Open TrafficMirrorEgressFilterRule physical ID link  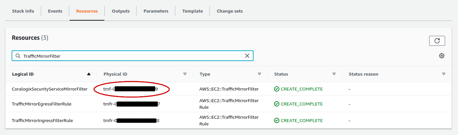132,104
